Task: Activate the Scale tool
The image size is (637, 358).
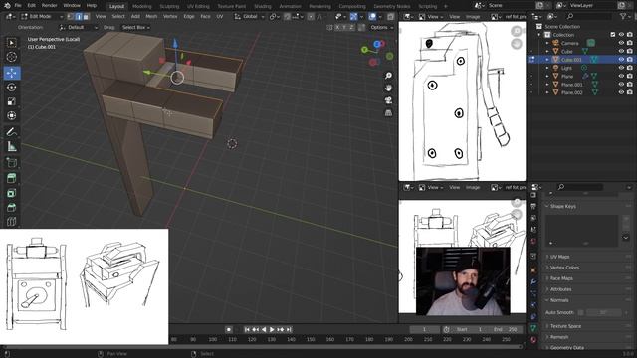Action: click(x=11, y=101)
